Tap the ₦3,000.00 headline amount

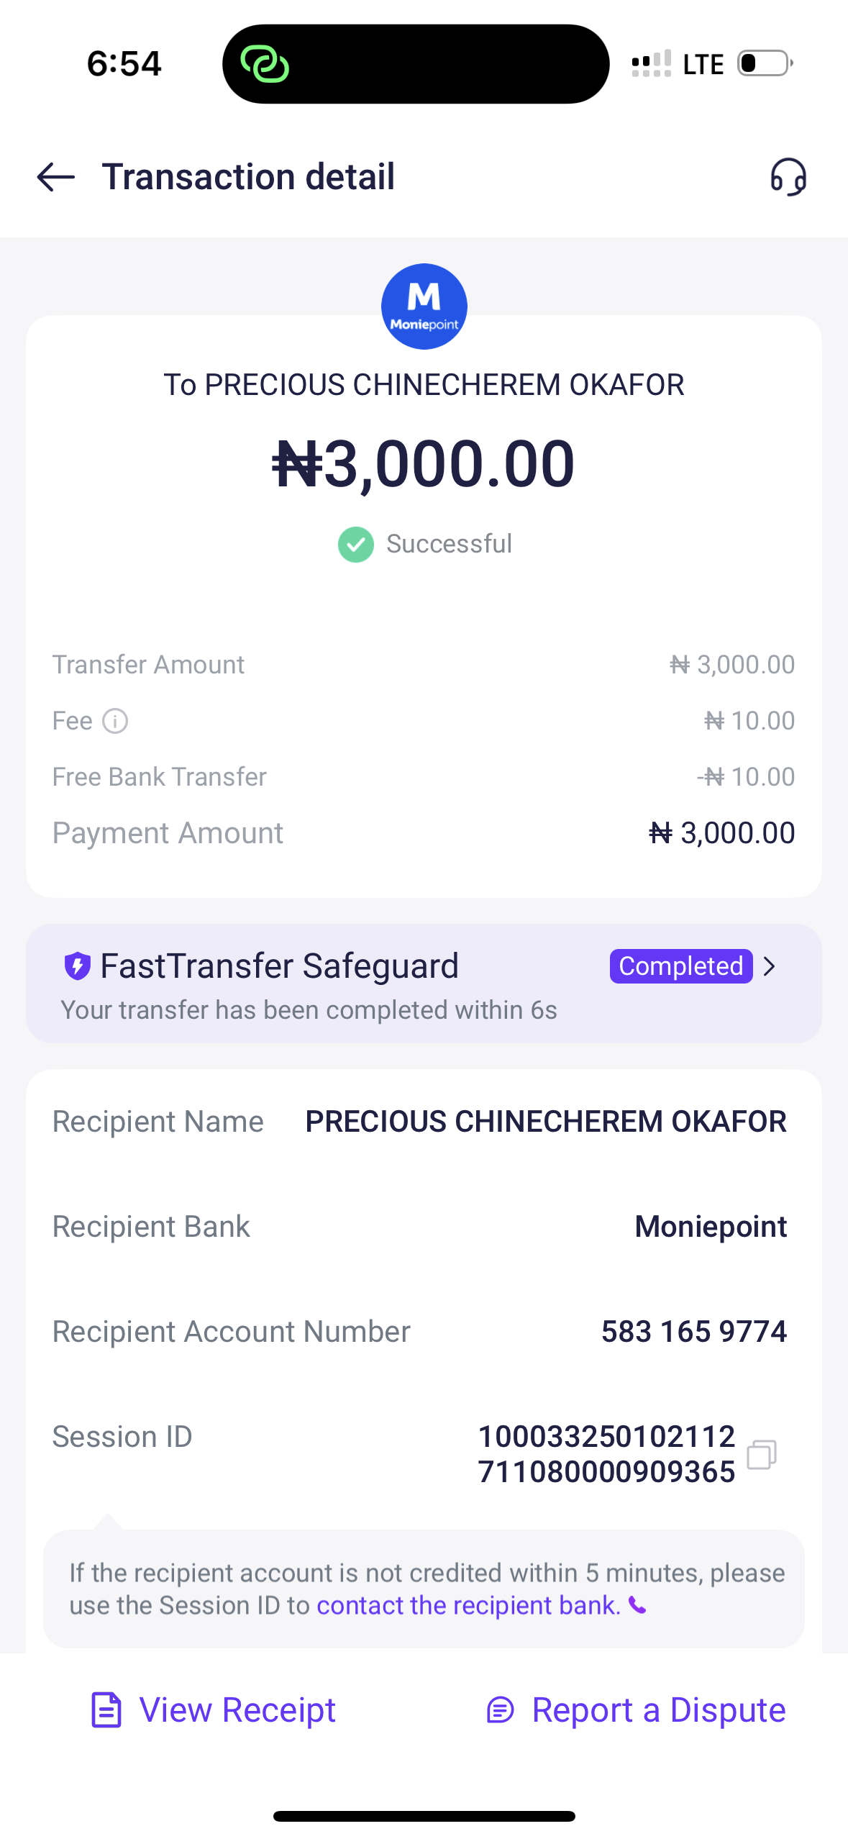(x=424, y=464)
